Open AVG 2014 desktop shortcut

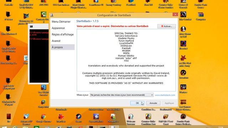pos(43,2)
